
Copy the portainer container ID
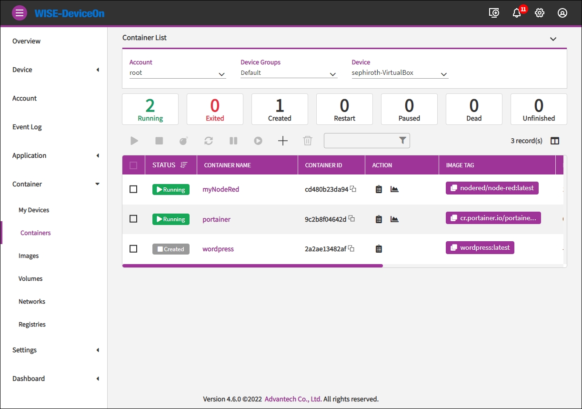pyautogui.click(x=352, y=219)
